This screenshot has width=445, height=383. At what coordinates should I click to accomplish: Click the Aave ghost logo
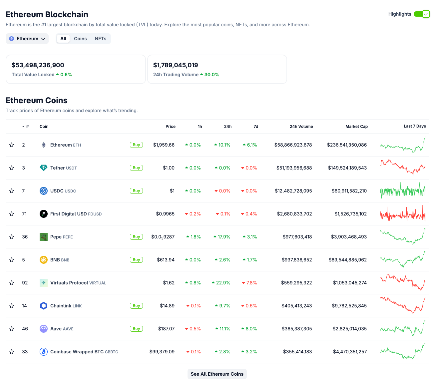(44, 329)
